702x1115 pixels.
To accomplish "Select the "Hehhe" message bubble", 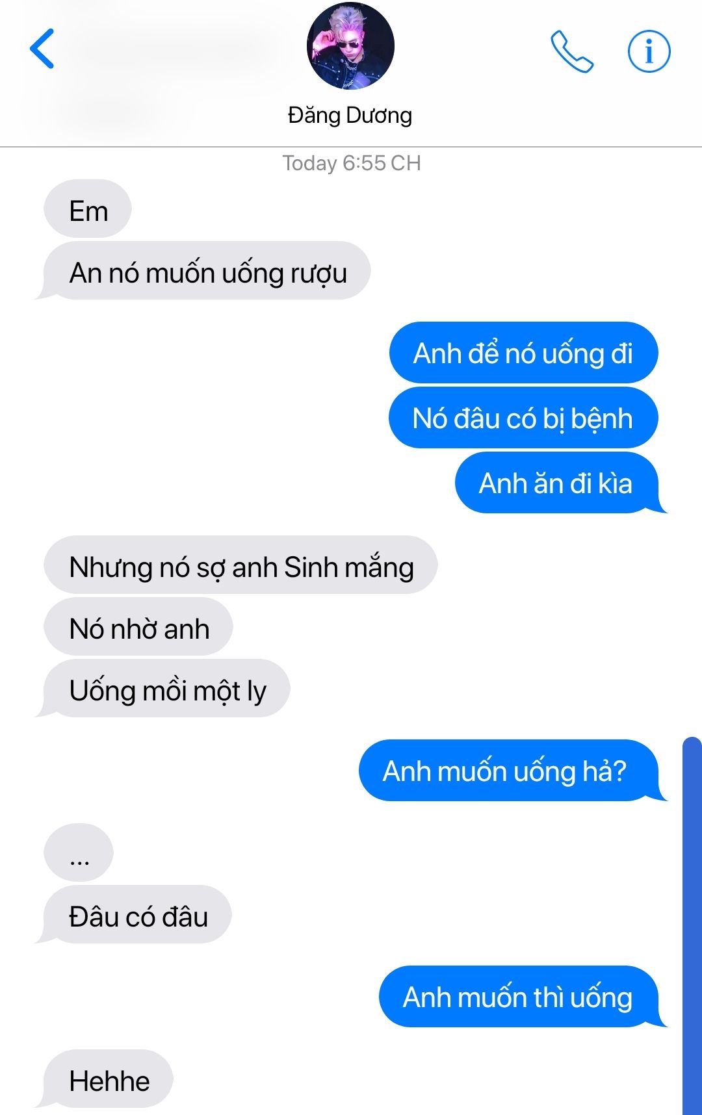I will [x=105, y=1079].
